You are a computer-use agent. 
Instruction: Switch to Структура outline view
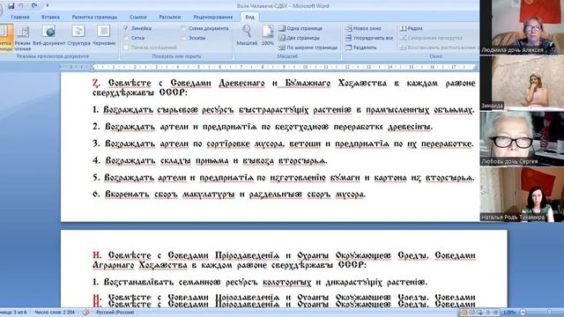78,35
